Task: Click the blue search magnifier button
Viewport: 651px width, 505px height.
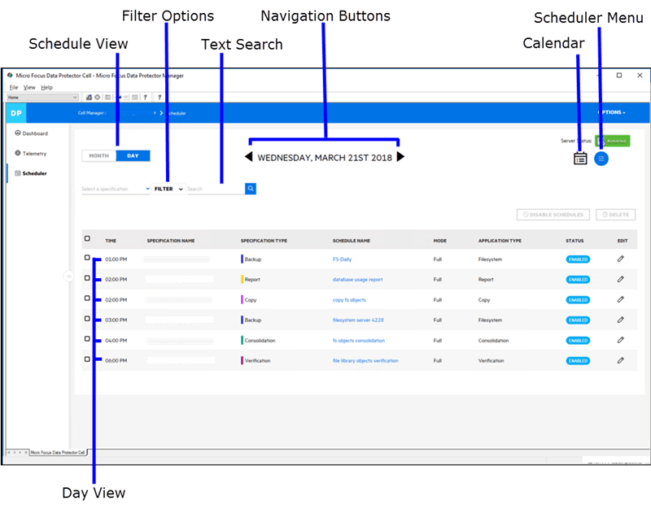Action: 251,189
